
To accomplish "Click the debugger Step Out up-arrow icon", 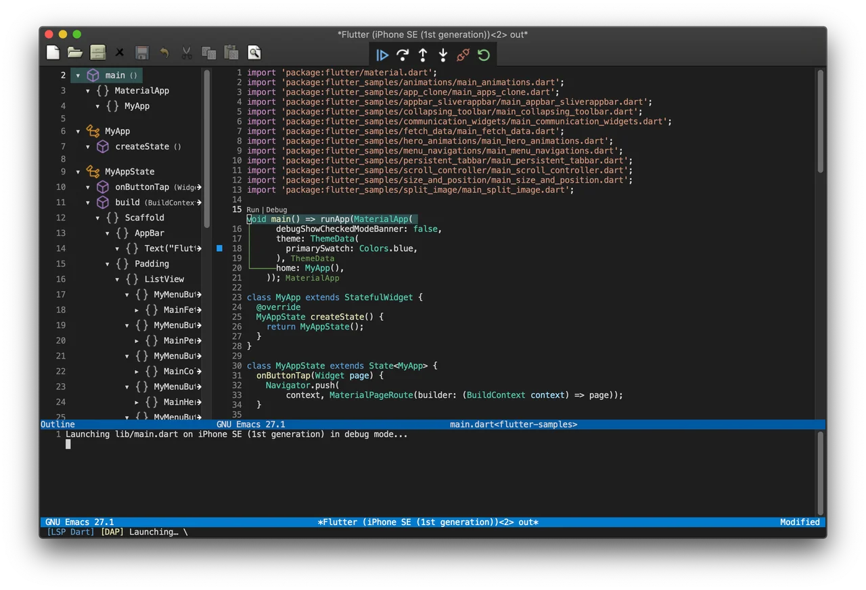I will coord(423,55).
